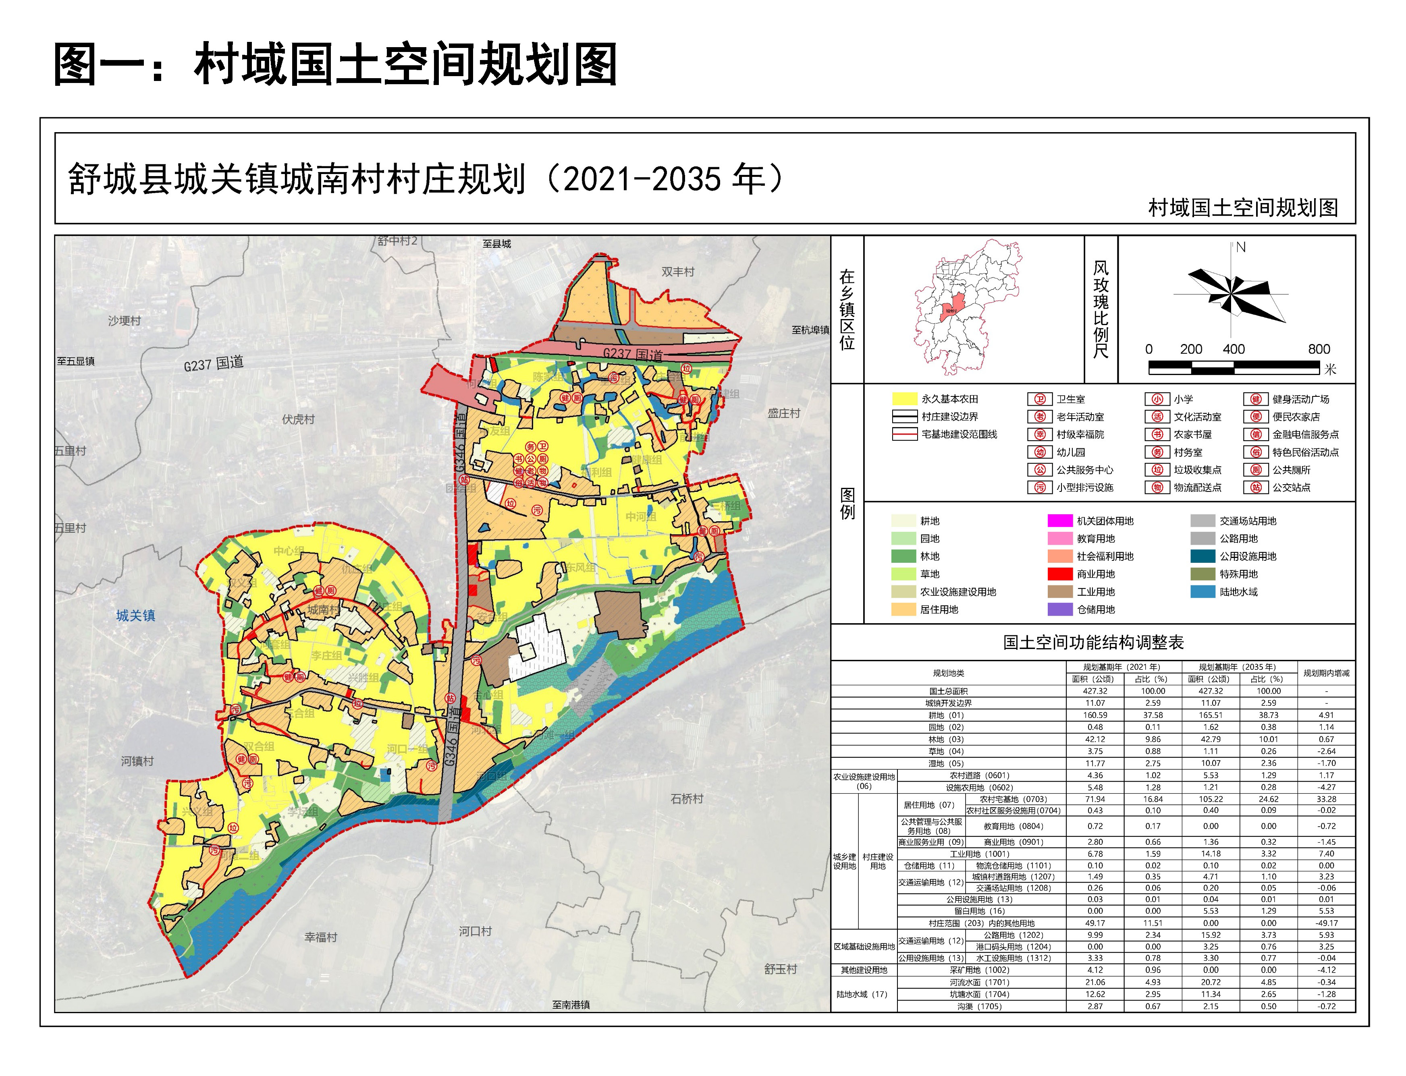
Task: Pick the red 商业用地 swatch
Action: tap(1060, 574)
